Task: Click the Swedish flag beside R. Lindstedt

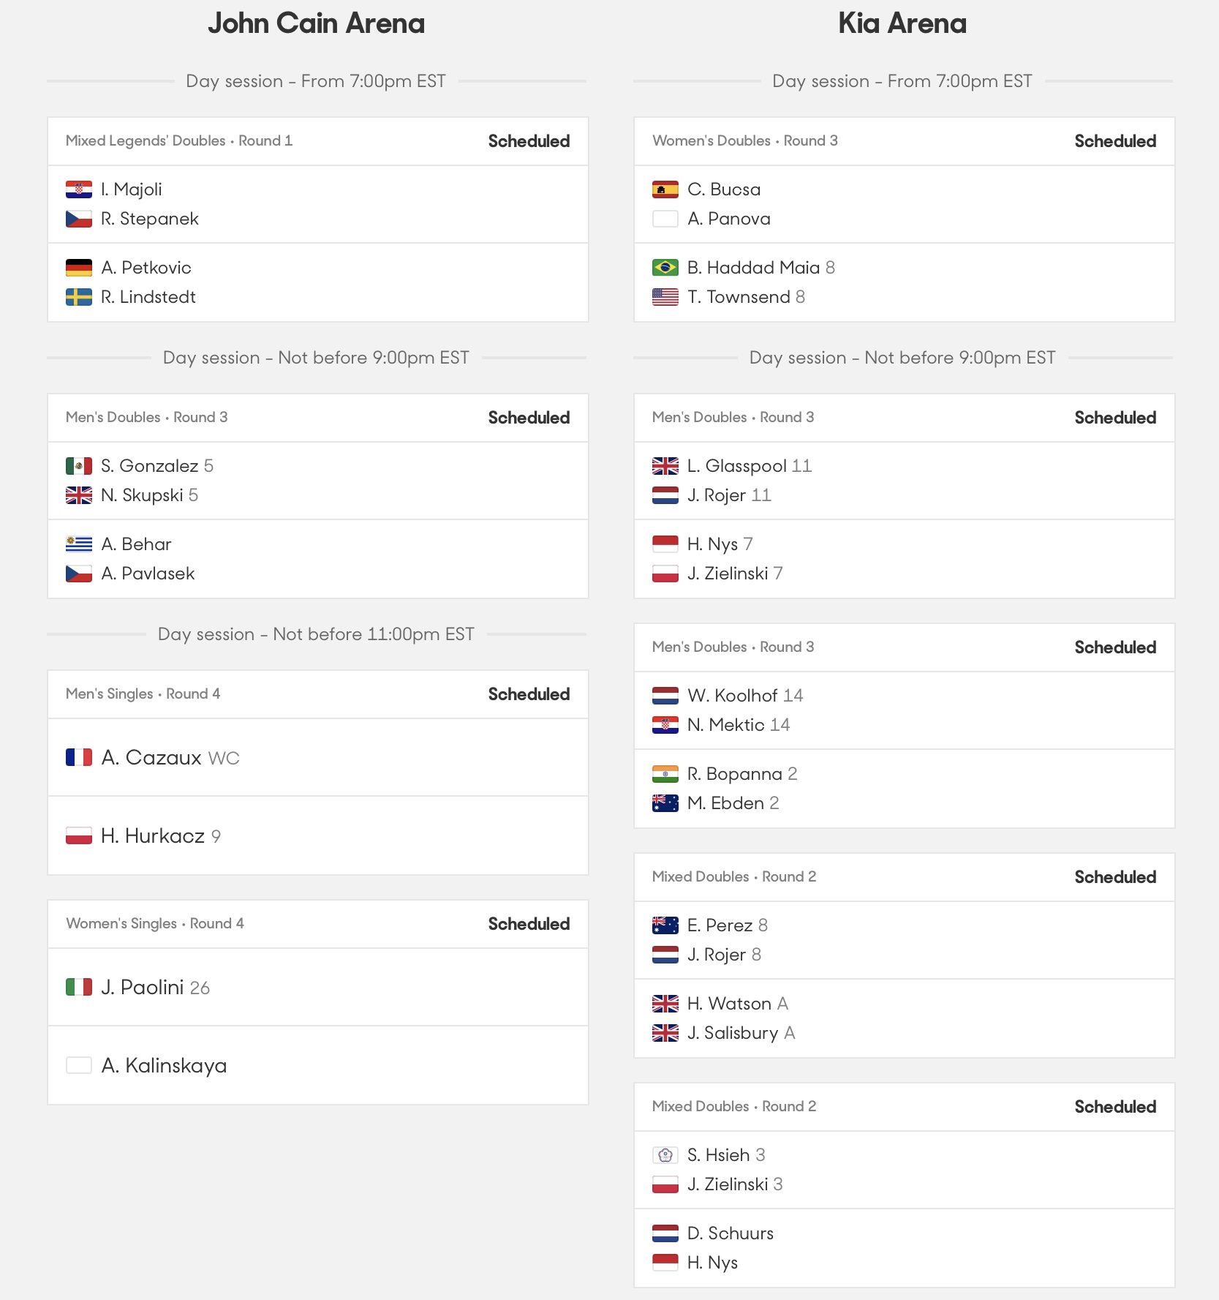Action: point(79,297)
